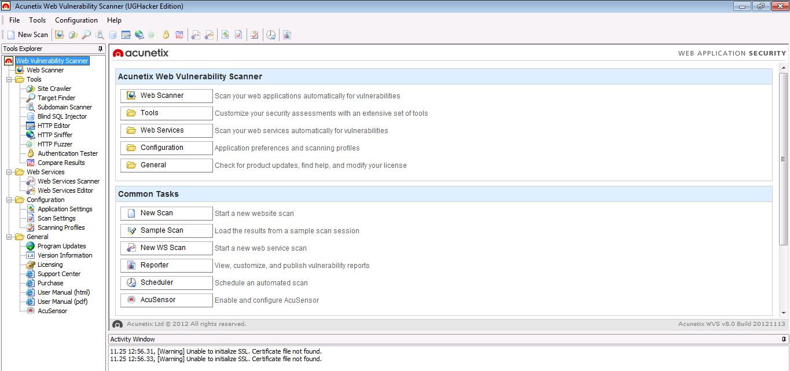The width and height of the screenshot is (790, 371).
Task: Toggle the Activity Window pin icon
Action: click(784, 339)
